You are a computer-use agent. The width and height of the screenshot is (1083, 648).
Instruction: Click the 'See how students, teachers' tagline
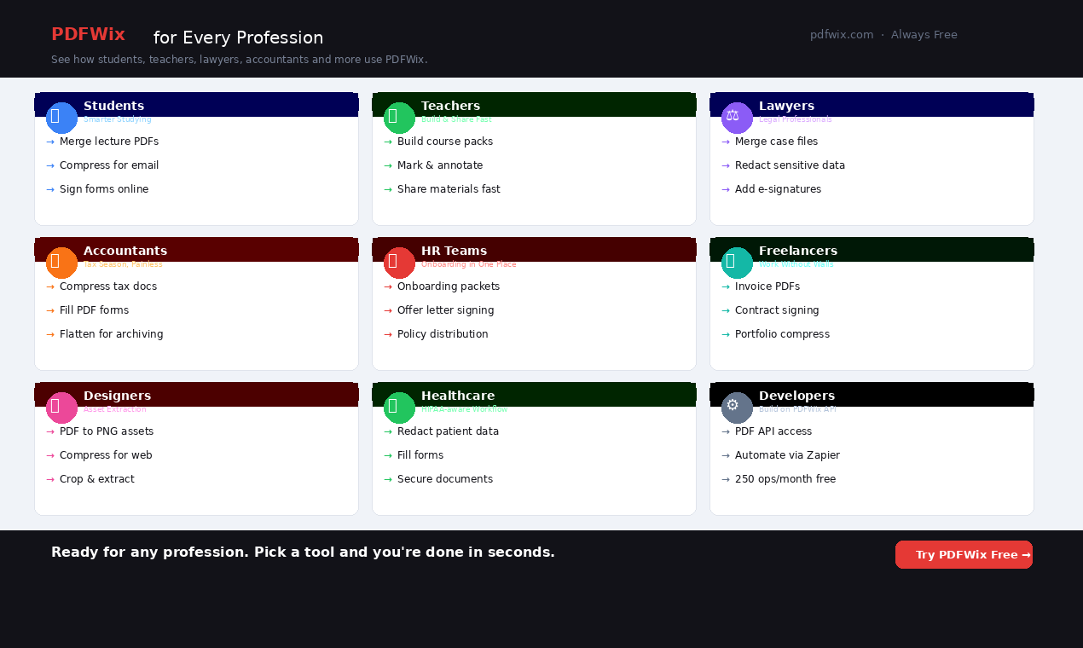tap(240, 60)
